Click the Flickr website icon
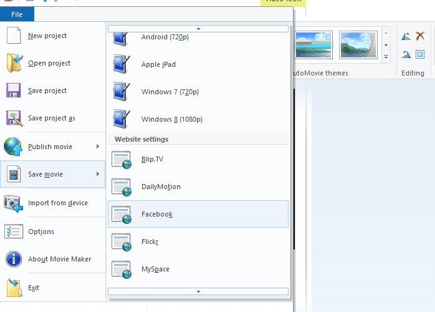Screen dimensions: 435x312 click(122, 242)
